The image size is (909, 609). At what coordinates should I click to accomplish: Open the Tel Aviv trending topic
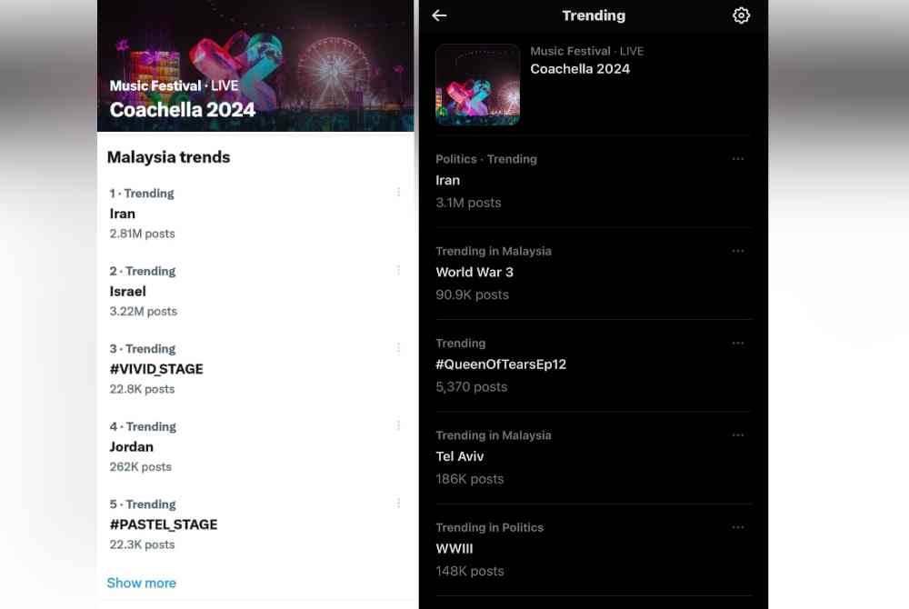(594, 457)
